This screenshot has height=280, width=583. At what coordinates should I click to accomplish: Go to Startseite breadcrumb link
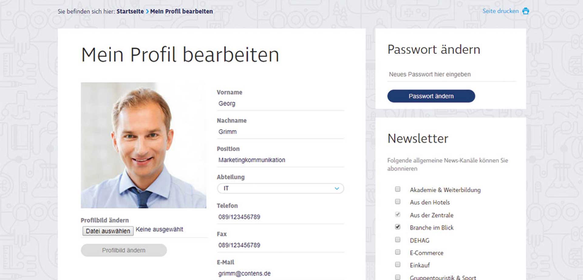tap(130, 12)
